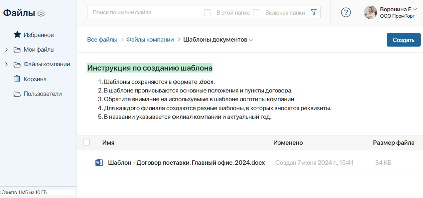Open the user menu arrow by Воронина Е
423x198 pixels.
[x=415, y=9]
